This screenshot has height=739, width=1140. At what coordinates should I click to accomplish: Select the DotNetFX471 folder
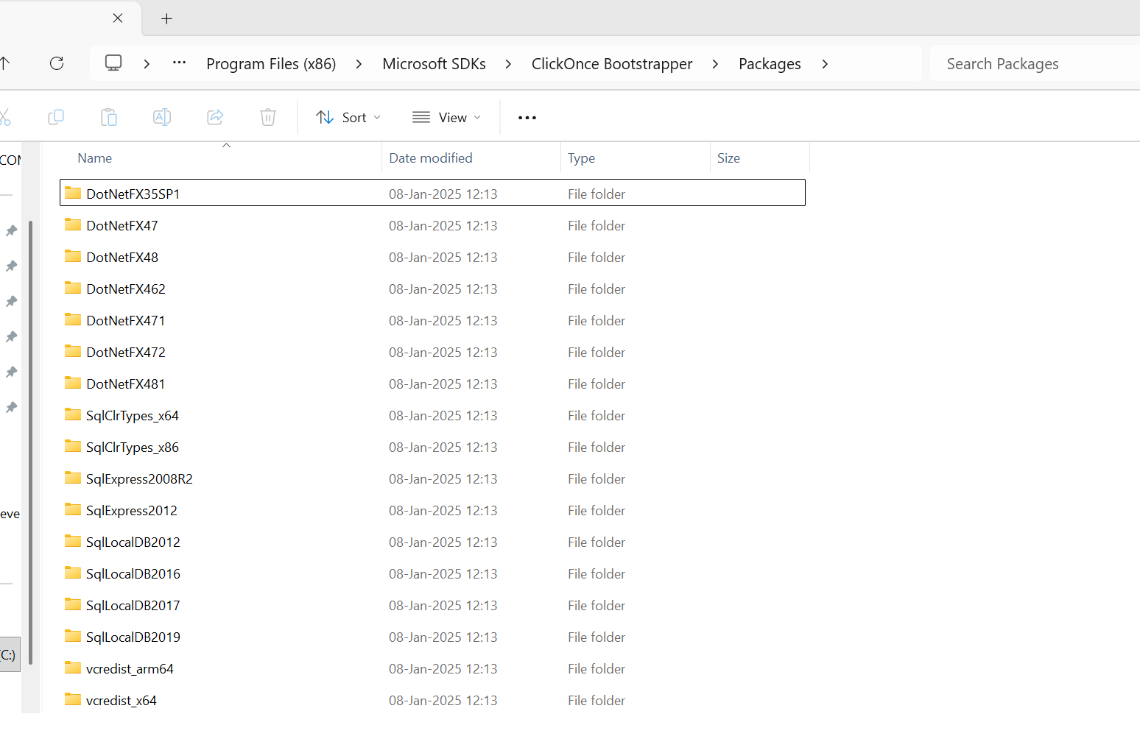coord(432,320)
